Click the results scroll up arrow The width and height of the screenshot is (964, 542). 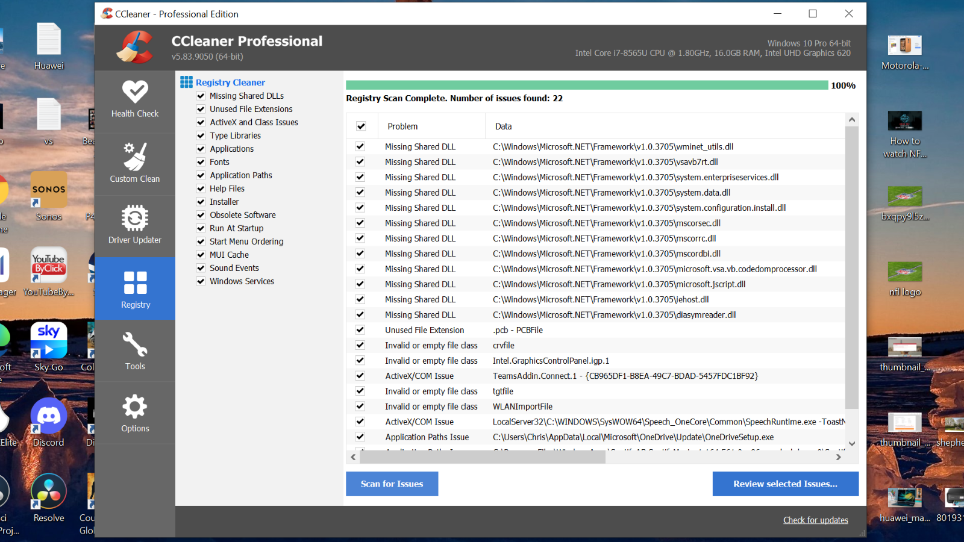pyautogui.click(x=852, y=119)
